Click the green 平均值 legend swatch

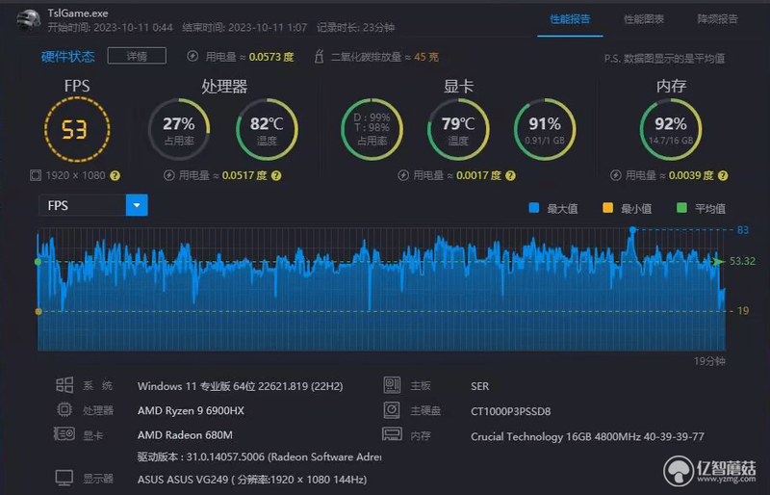(x=681, y=208)
